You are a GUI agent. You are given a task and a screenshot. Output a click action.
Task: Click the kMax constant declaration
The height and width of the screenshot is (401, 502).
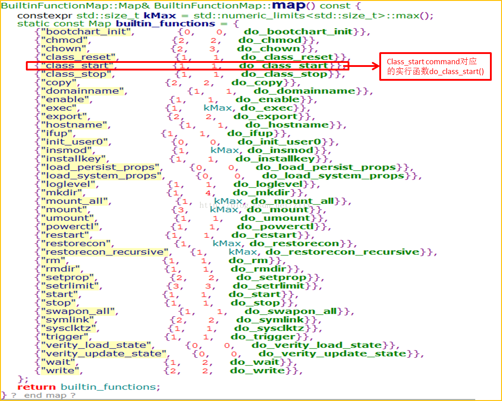pyautogui.click(x=160, y=16)
